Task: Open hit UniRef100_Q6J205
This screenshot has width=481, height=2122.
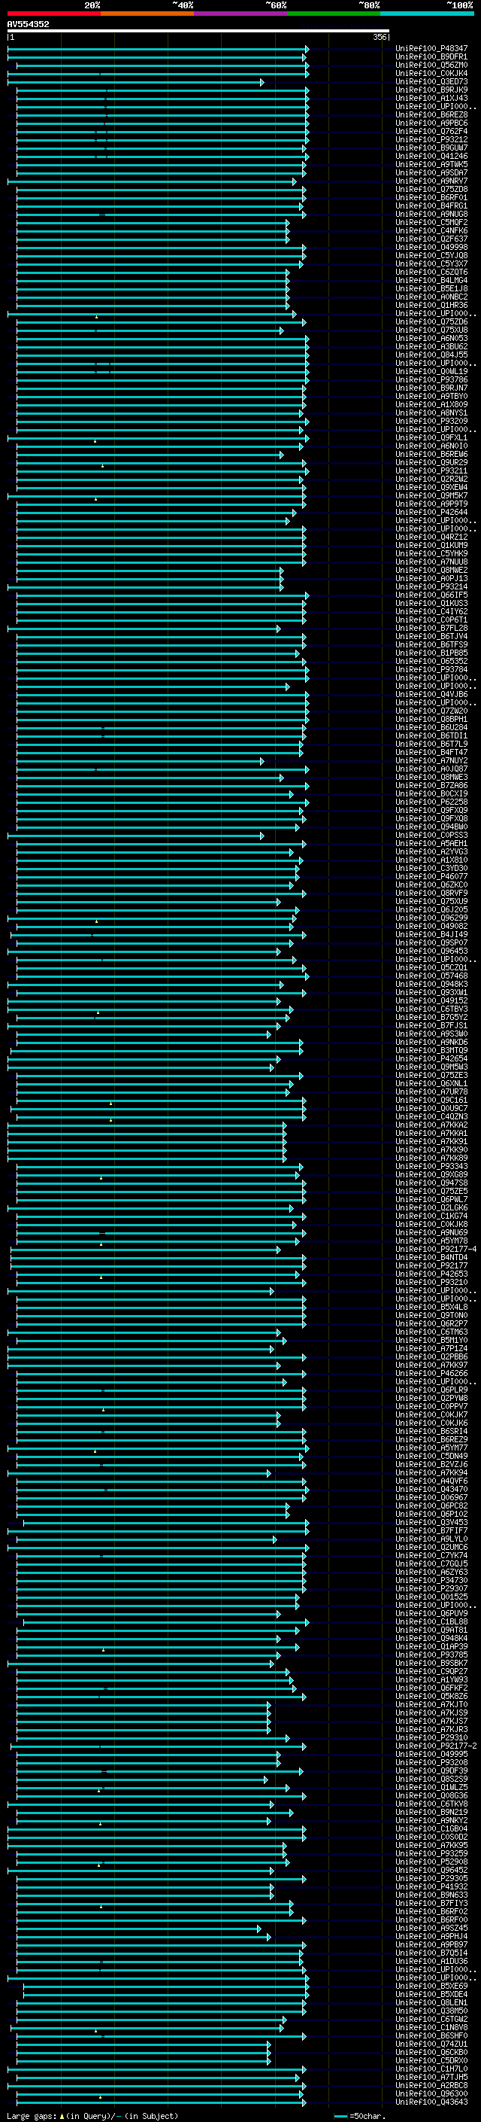Action: 431,909
